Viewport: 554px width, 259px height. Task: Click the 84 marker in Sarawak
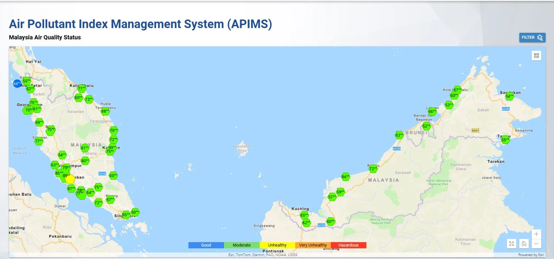pyautogui.click(x=345, y=177)
